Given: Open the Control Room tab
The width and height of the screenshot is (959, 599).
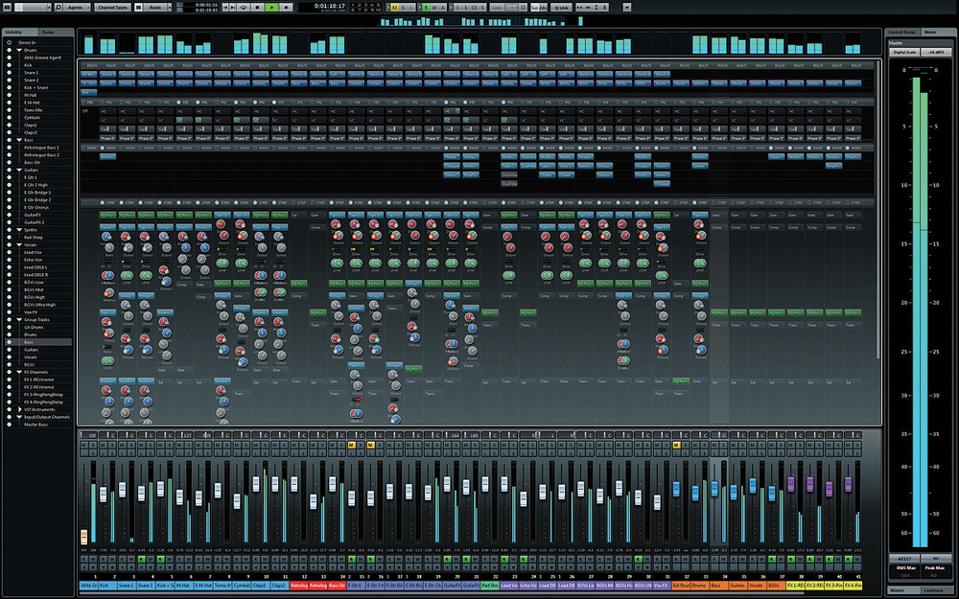Looking at the screenshot, I should 902,32.
